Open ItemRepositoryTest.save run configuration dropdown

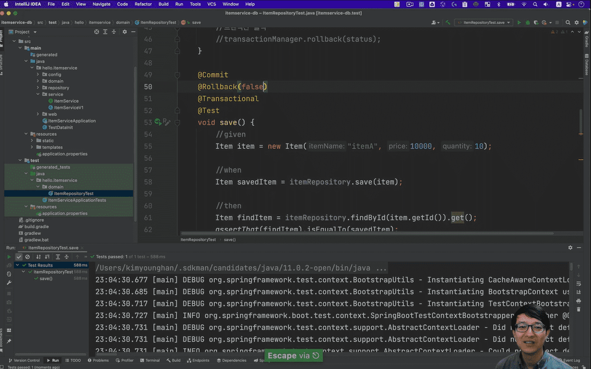point(483,23)
